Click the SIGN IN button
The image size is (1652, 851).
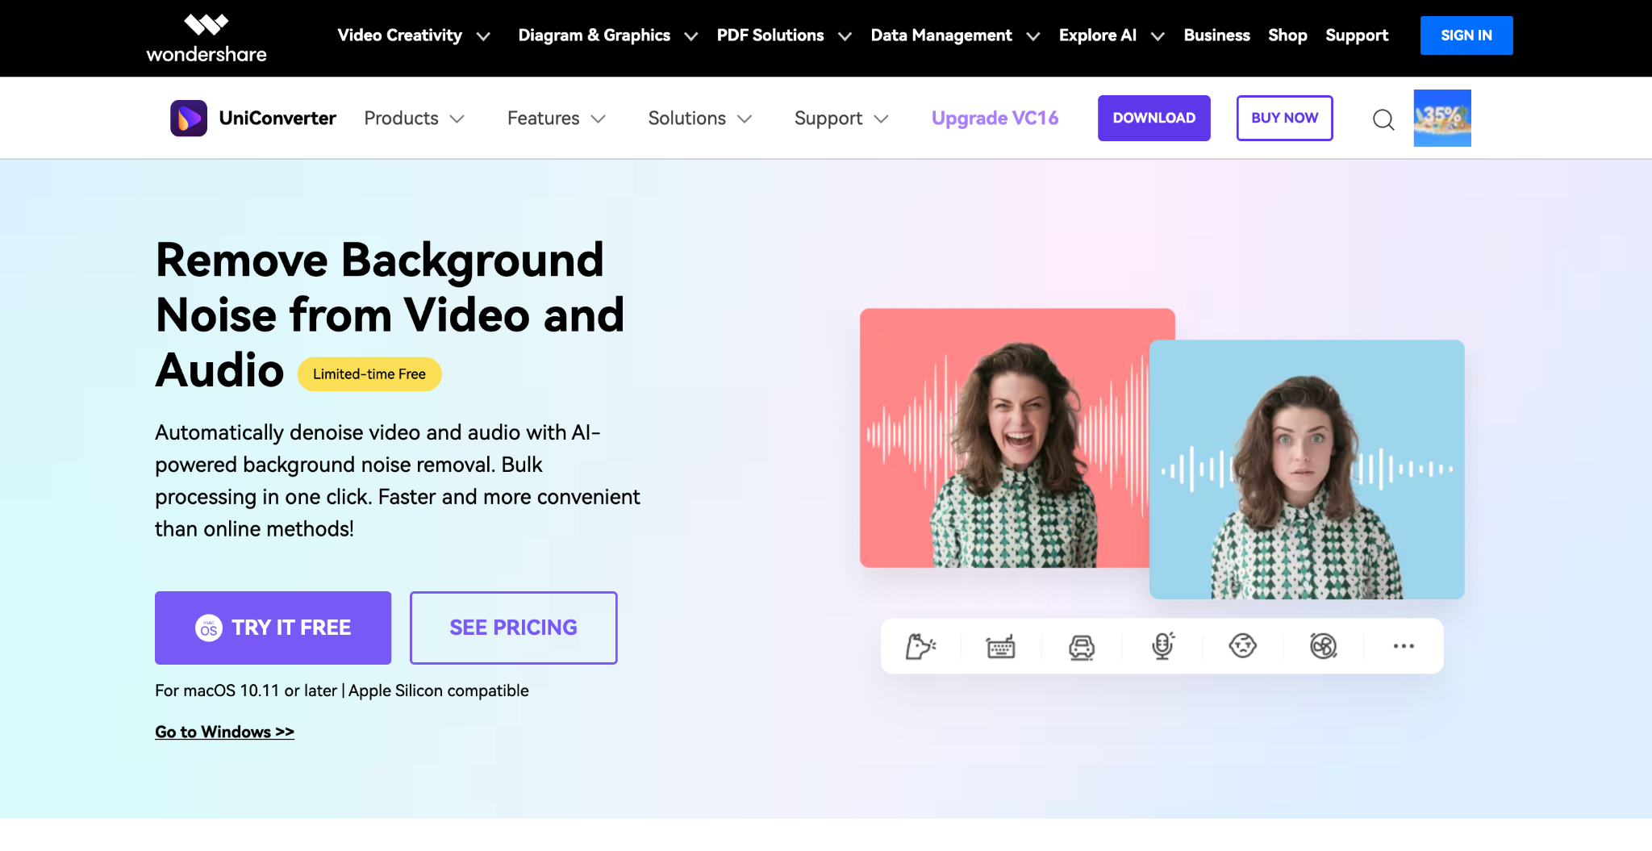click(1466, 35)
